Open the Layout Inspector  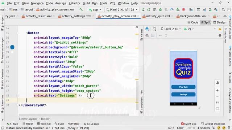[x=213, y=124]
